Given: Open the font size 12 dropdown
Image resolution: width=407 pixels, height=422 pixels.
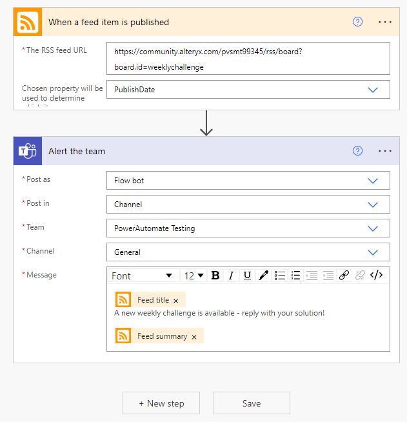Looking at the screenshot, I should coord(194,276).
